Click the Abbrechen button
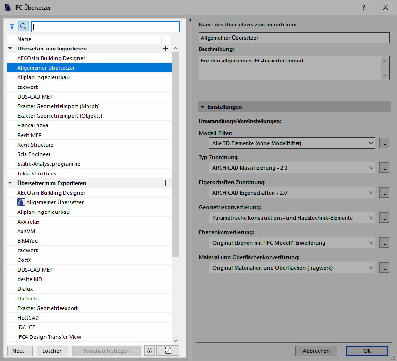This screenshot has width=397, height=361. click(x=316, y=351)
